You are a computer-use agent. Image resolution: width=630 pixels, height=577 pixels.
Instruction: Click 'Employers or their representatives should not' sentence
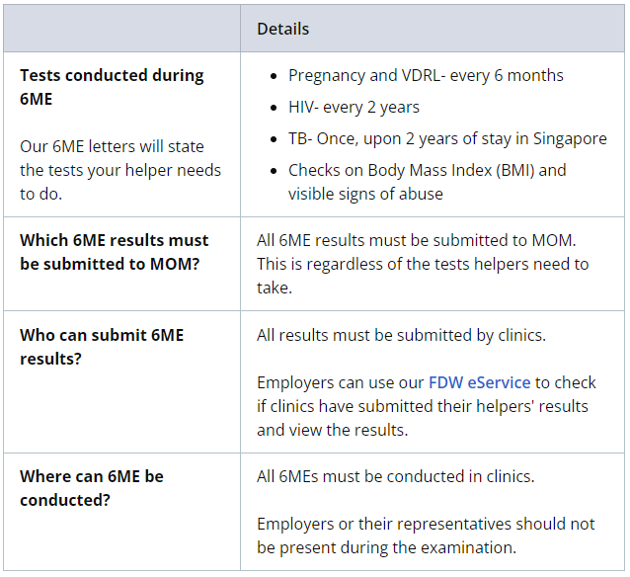pyautogui.click(x=426, y=524)
